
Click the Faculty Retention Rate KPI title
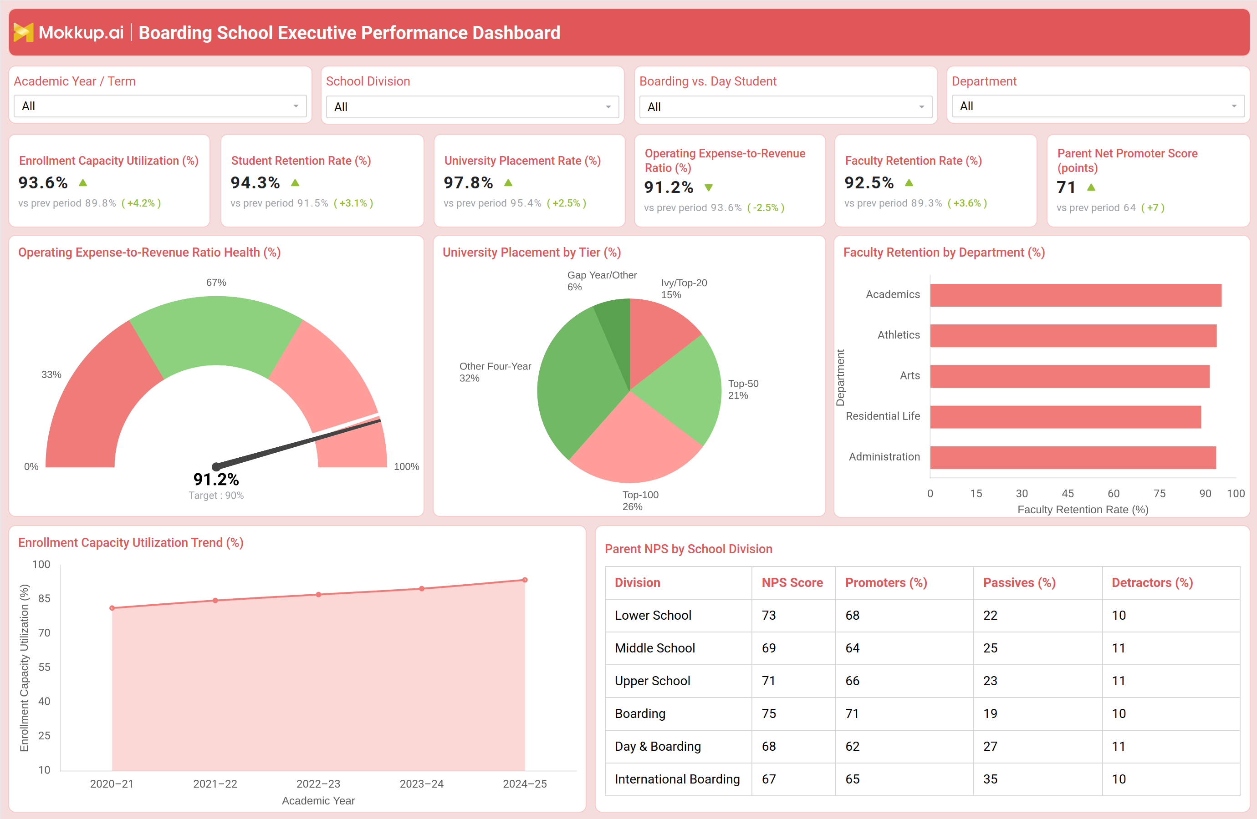pos(914,161)
